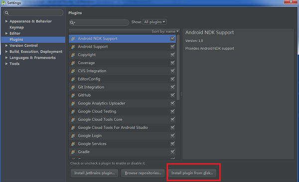Click the Gradle plugin icon
The width and height of the screenshot is (299, 182).
pos(73,152)
